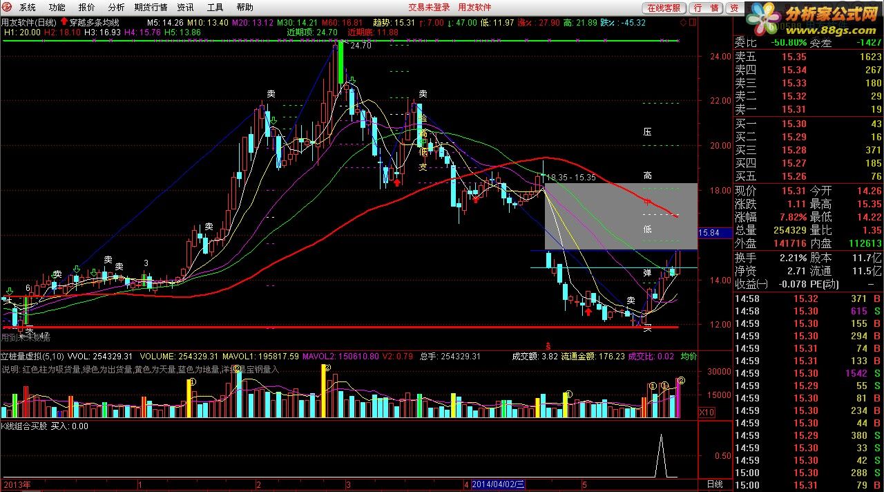Screen dimensions: 884x492
Task: Select the 卖三 15.33 order row
Action: coord(808,83)
